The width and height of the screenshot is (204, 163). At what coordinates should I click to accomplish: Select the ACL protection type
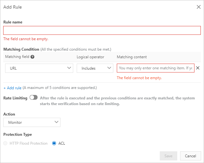pos(54,143)
